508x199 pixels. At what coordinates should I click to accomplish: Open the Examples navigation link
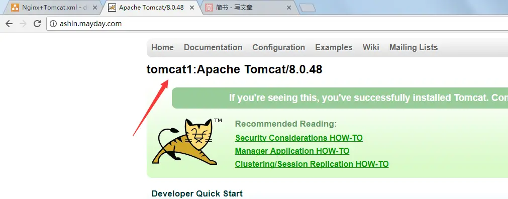tap(334, 48)
